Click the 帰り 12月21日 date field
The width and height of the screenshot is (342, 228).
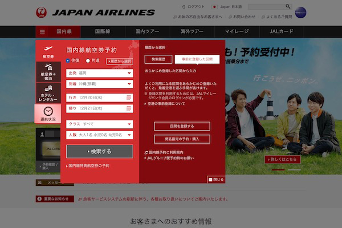[100, 108]
